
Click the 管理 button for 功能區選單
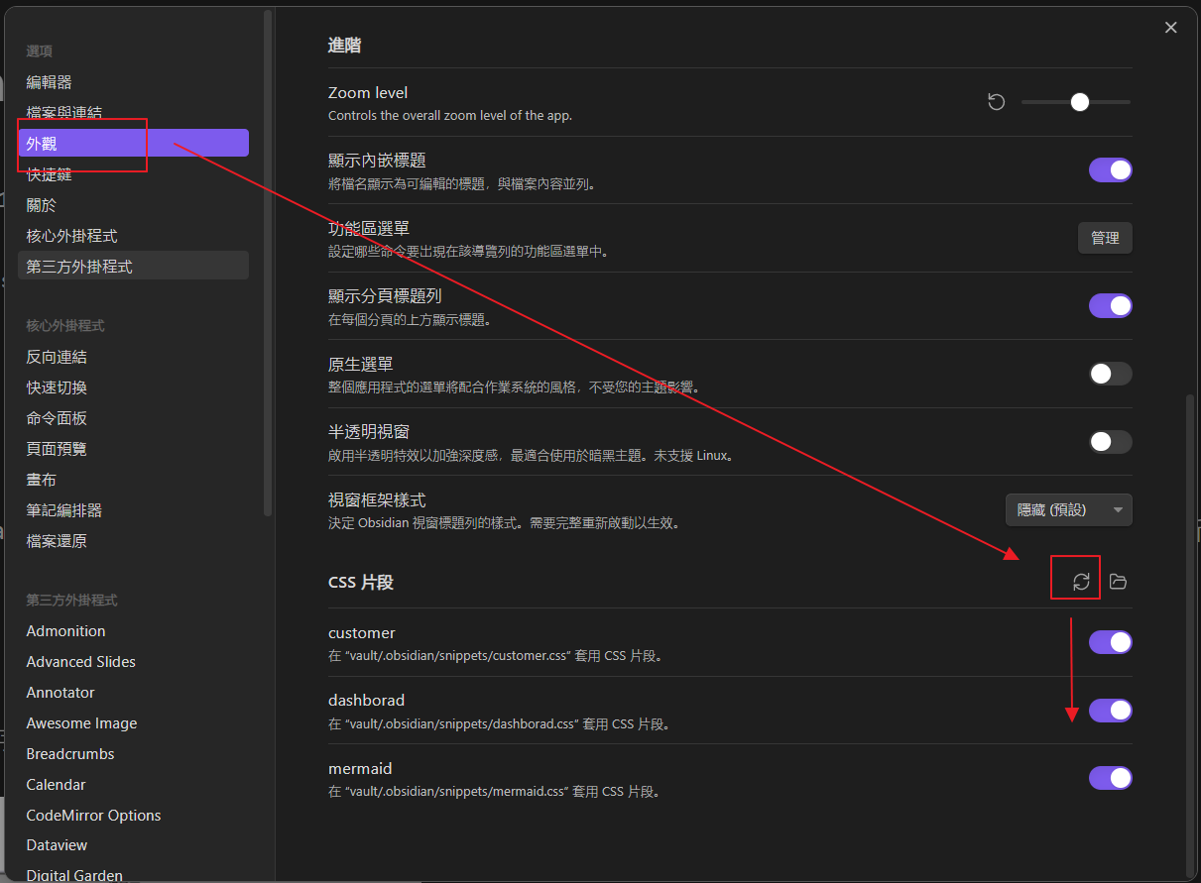[1104, 238]
